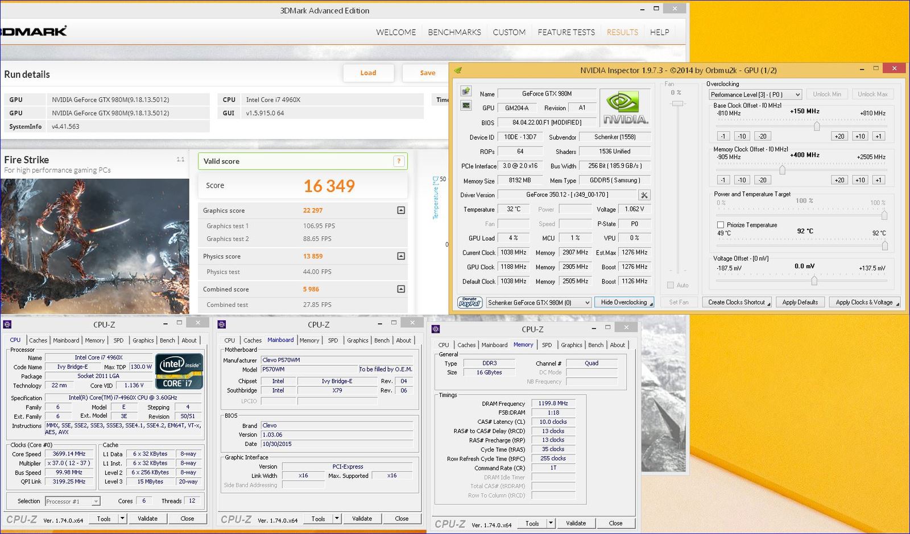The width and height of the screenshot is (910, 534).
Task: Open the BENCHMARKS tab in 3DMark
Action: 454,32
